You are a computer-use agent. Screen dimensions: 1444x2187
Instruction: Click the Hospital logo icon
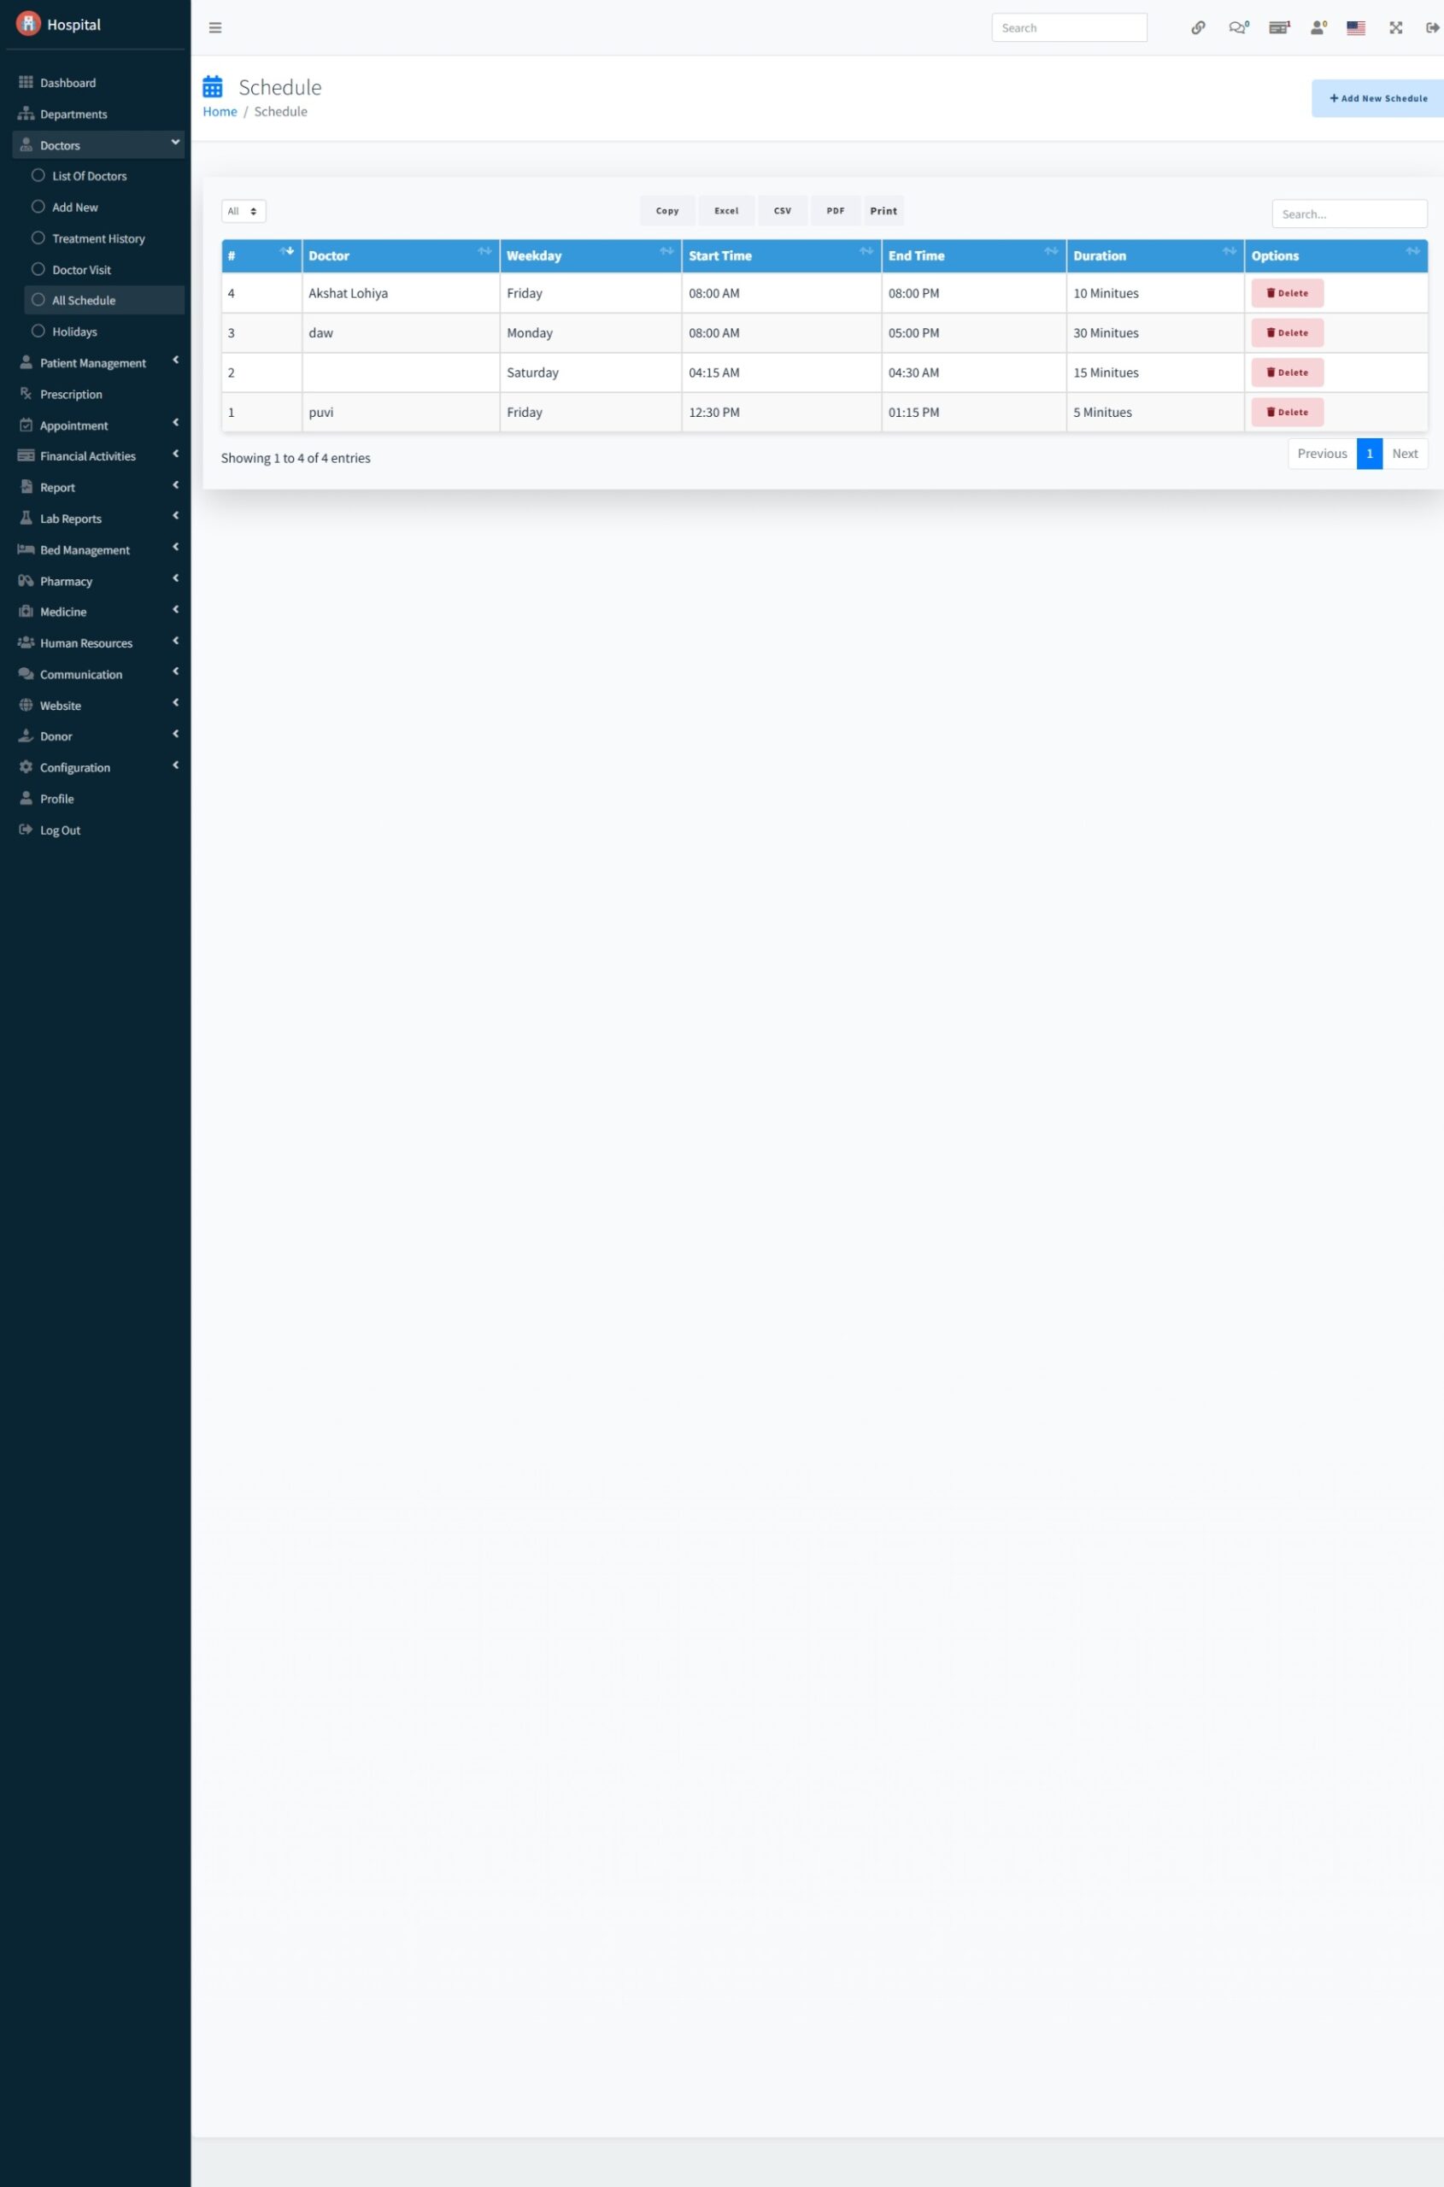pos(28,24)
